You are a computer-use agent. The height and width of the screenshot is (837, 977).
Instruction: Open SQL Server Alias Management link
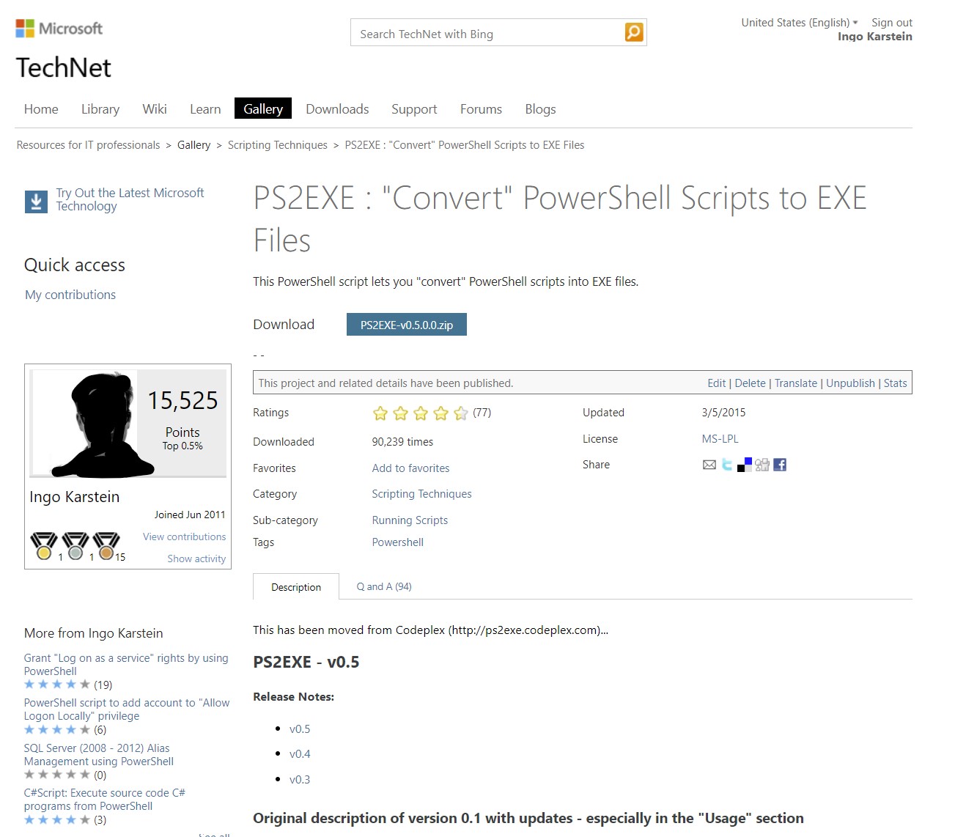coord(99,755)
